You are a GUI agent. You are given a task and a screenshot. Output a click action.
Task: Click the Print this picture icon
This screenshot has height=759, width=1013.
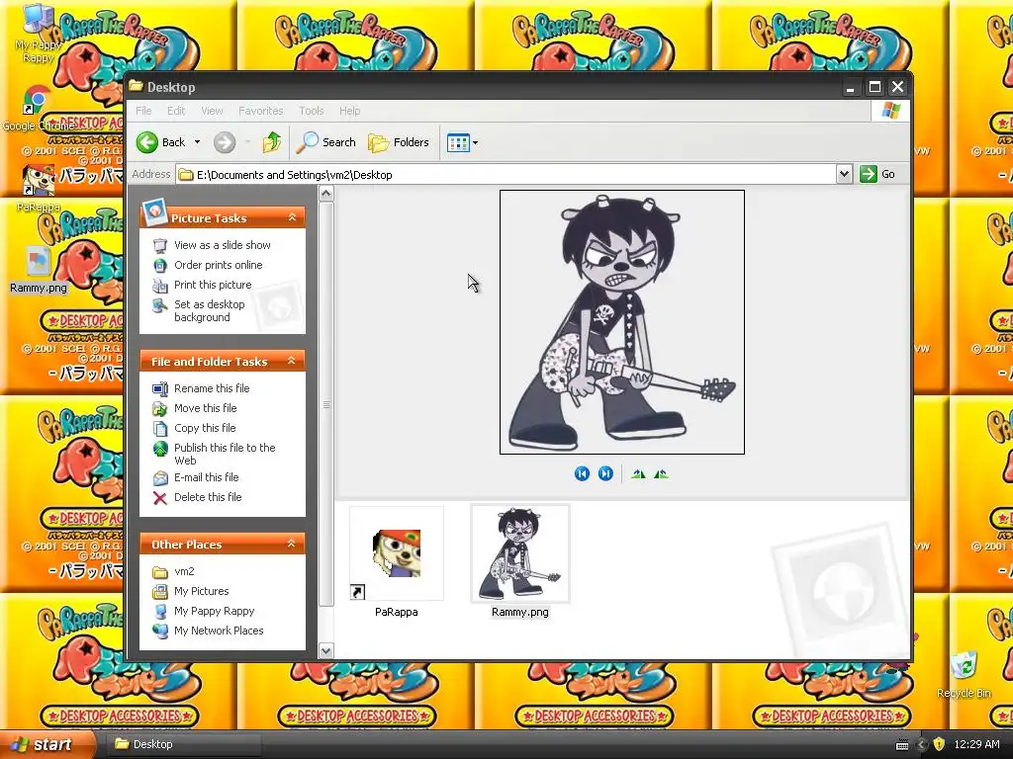pos(159,286)
